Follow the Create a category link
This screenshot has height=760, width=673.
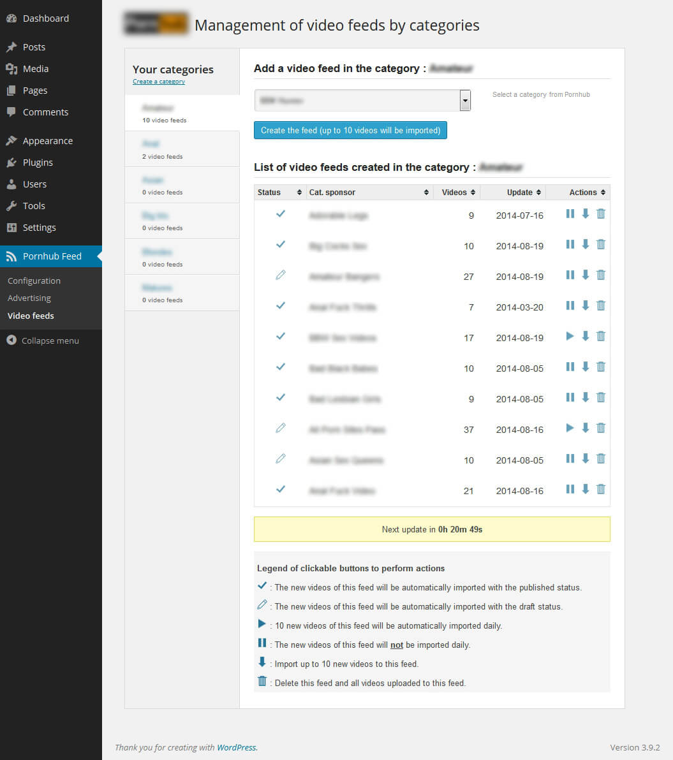(159, 82)
